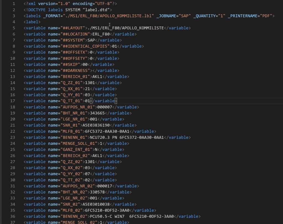The width and height of the screenshot is (283, 224).
Task: Click line number 17 in the gutter
Action: (13, 101)
